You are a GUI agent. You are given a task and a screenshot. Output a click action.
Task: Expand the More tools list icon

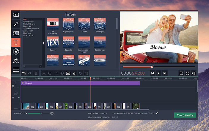click(x=16, y=70)
